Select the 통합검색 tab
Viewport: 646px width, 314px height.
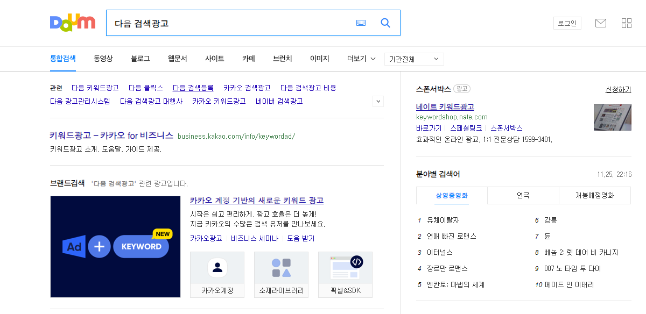tap(63, 59)
